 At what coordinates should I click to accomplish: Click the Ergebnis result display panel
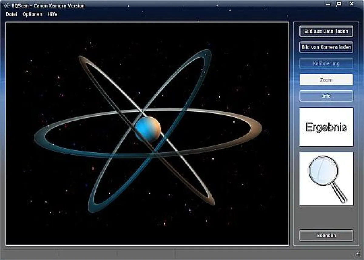(326, 127)
